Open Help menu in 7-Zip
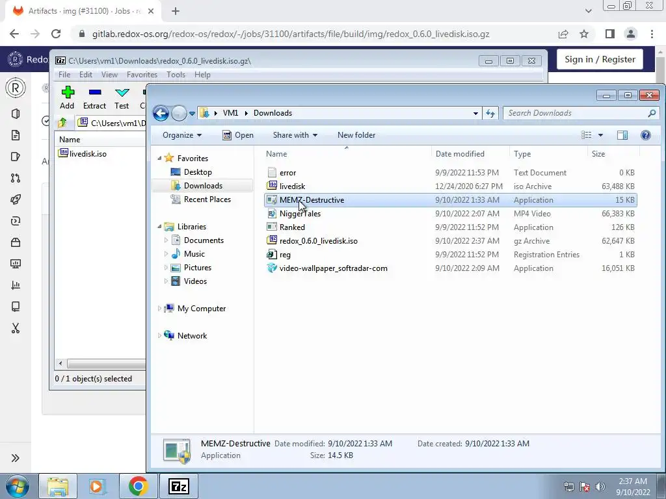Screen dimensions: 666x499 pos(202,75)
